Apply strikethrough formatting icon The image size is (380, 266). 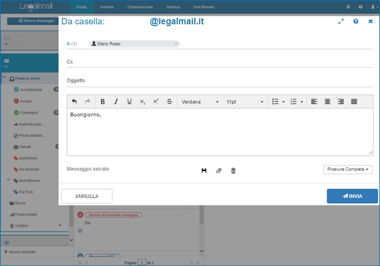click(170, 102)
